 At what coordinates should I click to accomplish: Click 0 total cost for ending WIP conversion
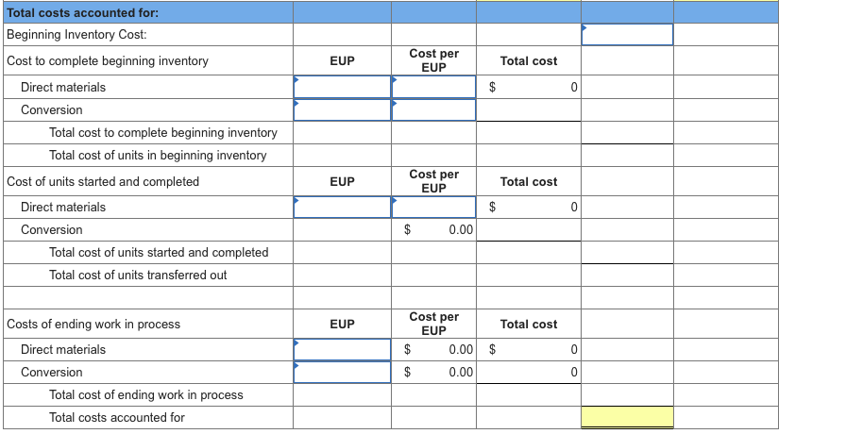(528, 372)
